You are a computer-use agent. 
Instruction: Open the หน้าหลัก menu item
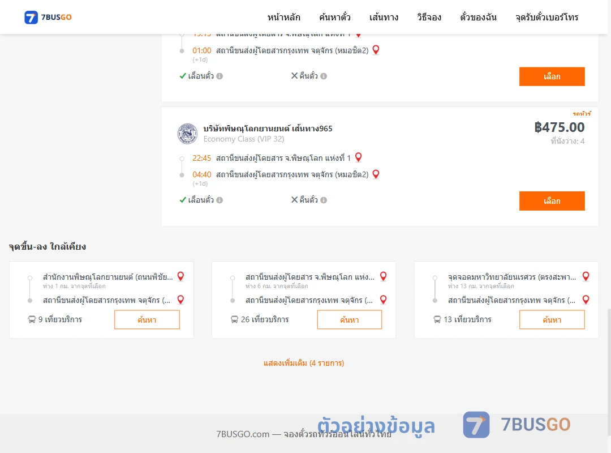coord(283,17)
